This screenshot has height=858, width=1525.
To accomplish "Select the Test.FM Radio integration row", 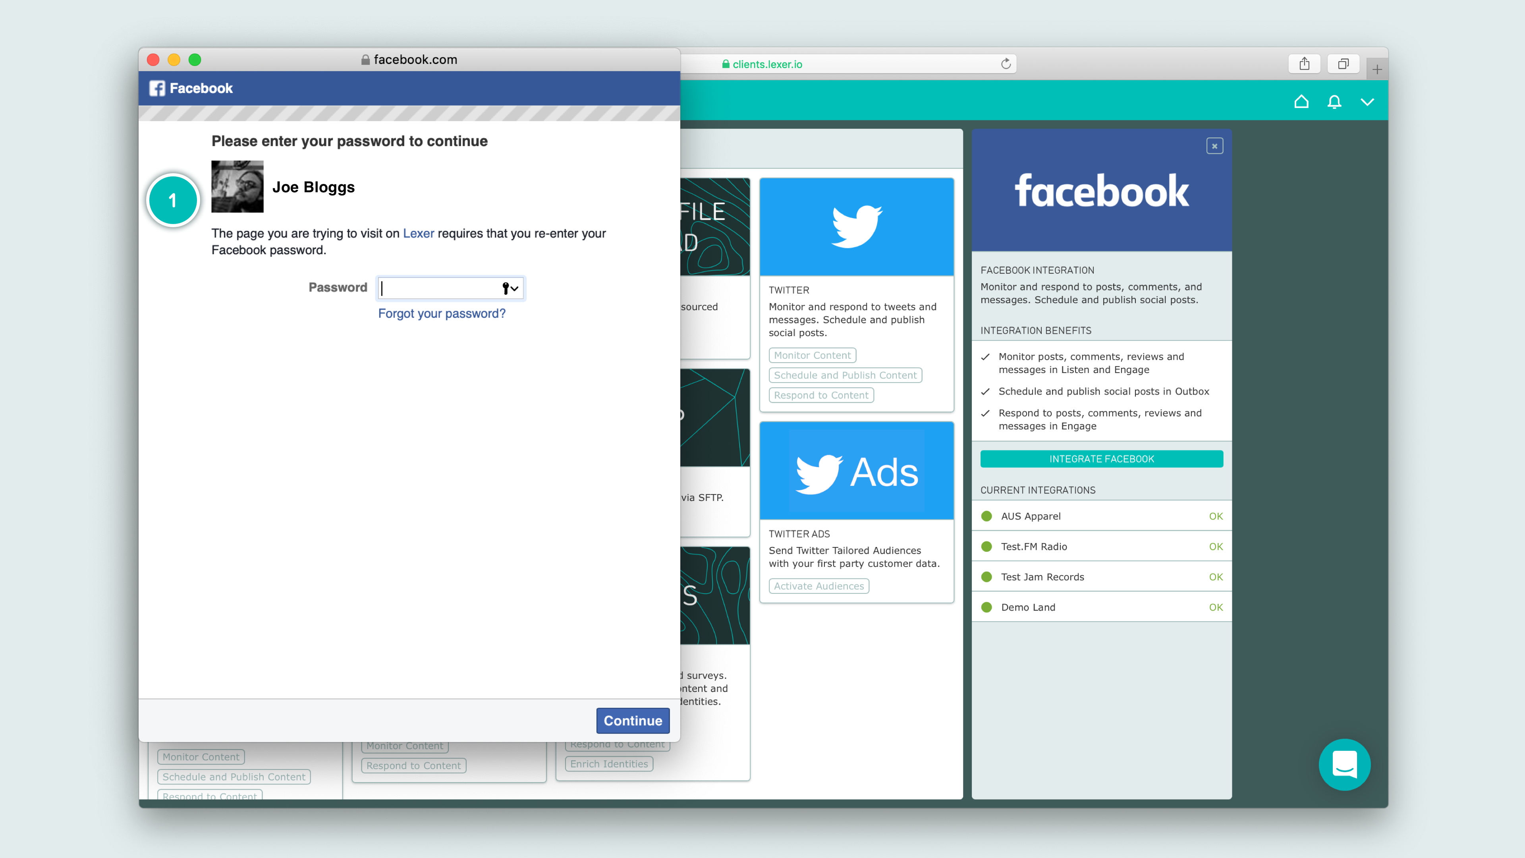I will tap(1101, 547).
